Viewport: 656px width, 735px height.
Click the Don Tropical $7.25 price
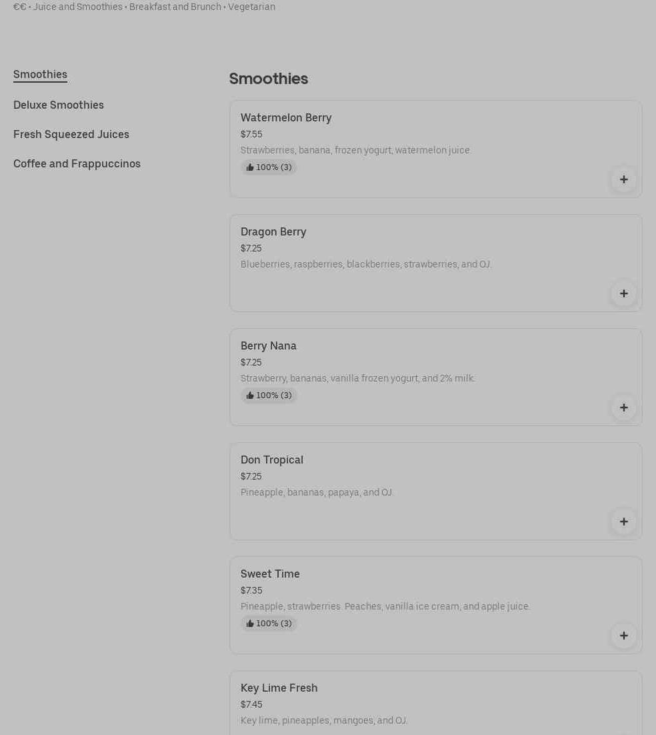251,476
